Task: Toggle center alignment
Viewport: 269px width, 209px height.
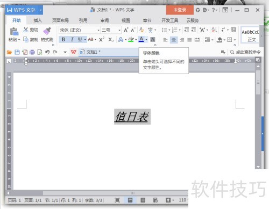Action: [174, 40]
